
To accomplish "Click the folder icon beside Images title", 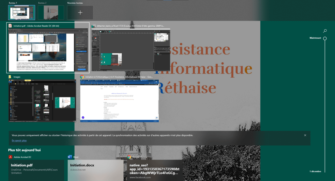I will [x=10, y=77].
